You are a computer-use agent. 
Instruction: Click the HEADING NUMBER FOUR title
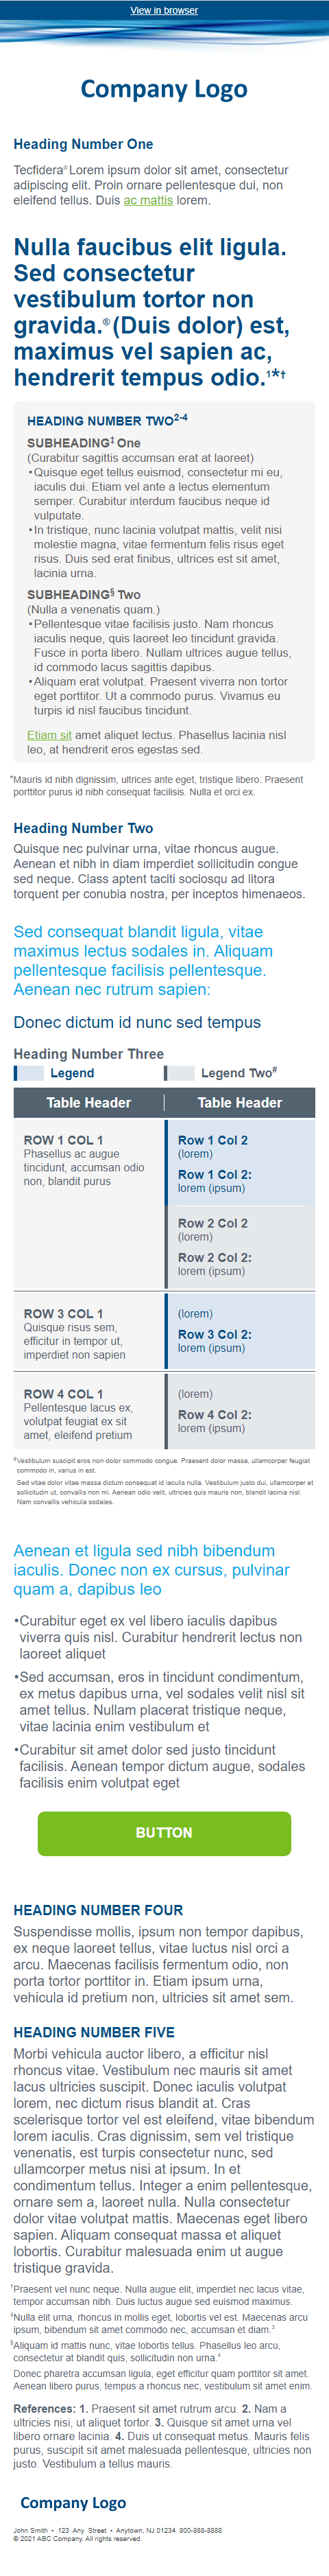[x=98, y=1910]
